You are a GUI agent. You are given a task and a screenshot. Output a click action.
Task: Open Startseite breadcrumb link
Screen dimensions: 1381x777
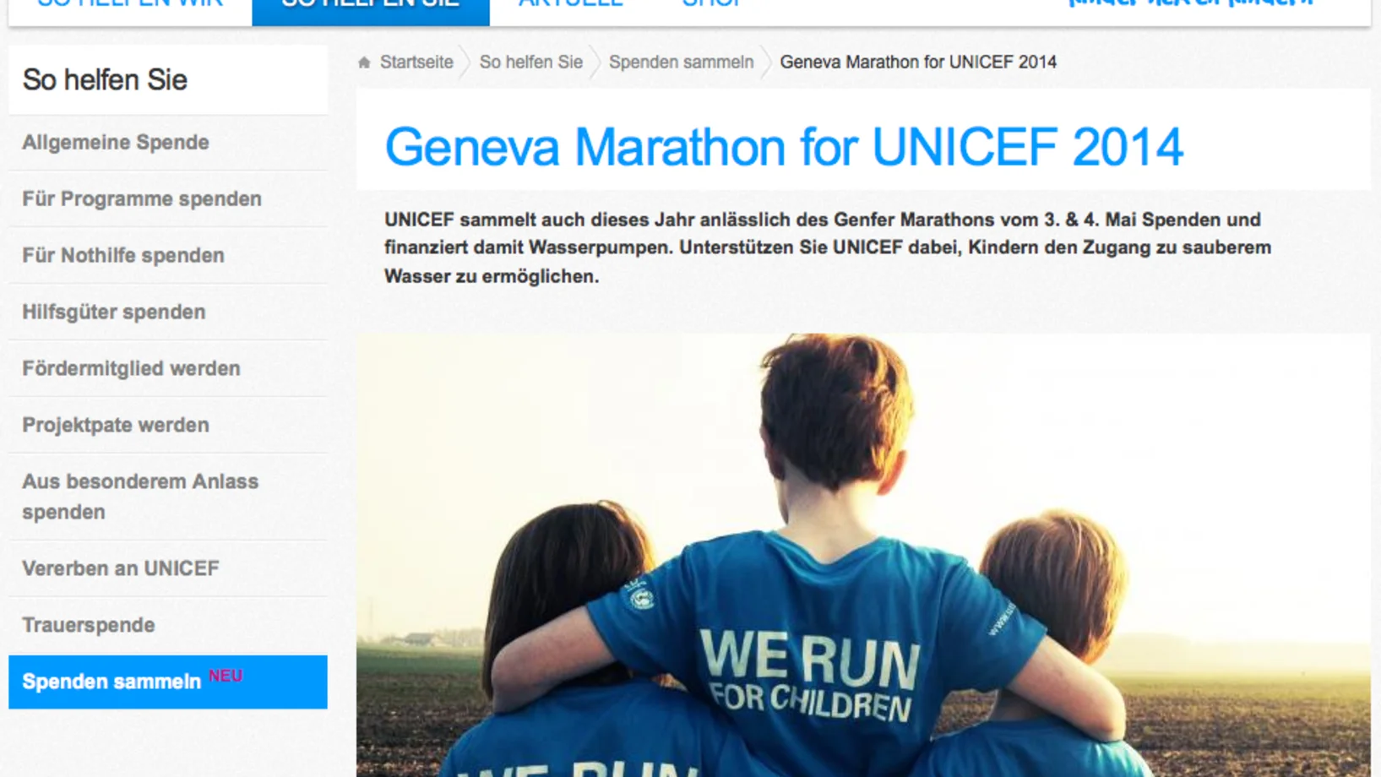click(x=416, y=62)
